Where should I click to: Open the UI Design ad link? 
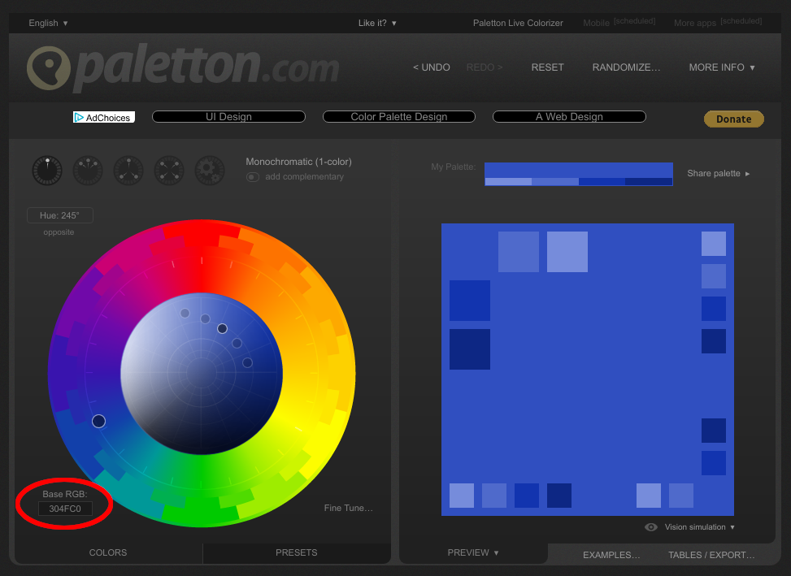pos(228,117)
